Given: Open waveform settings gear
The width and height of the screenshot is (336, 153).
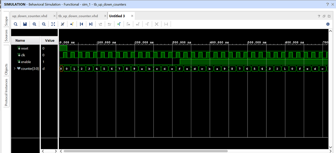Looking at the screenshot, I should [x=328, y=24].
